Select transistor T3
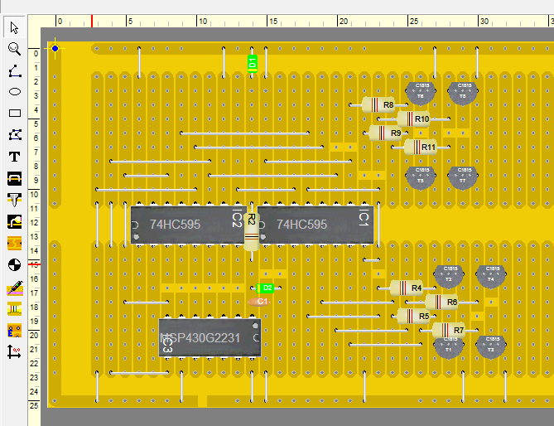Viewport: 554px width, 426px height. tap(491, 346)
